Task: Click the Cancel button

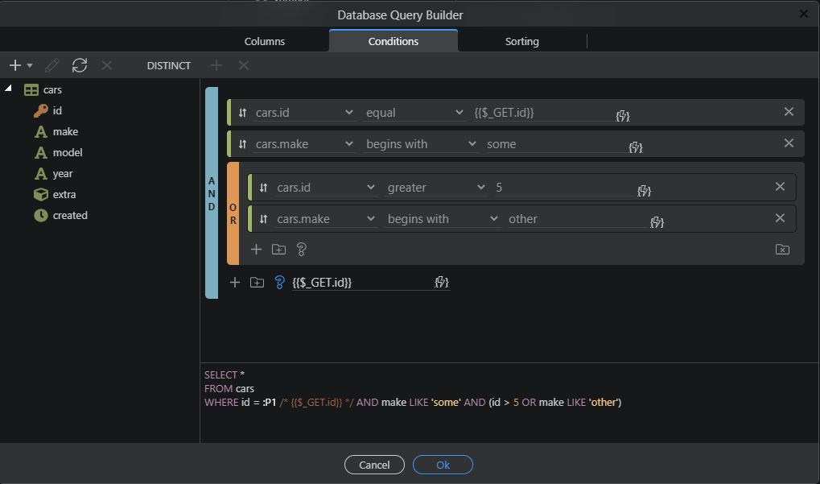Action: [x=374, y=465]
